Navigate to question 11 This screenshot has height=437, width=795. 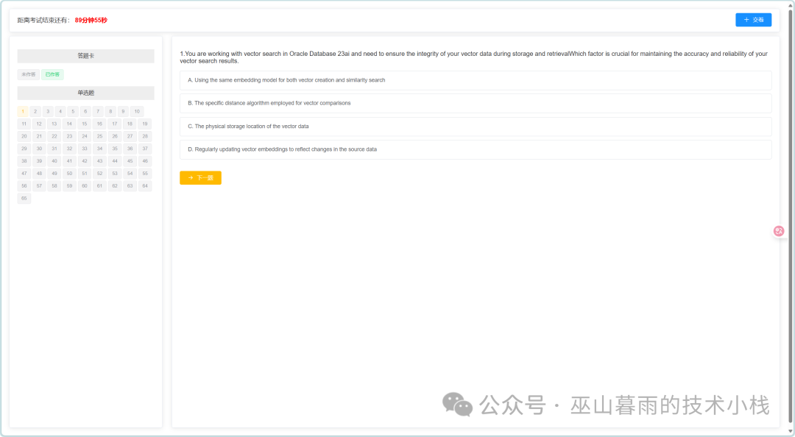(24, 124)
